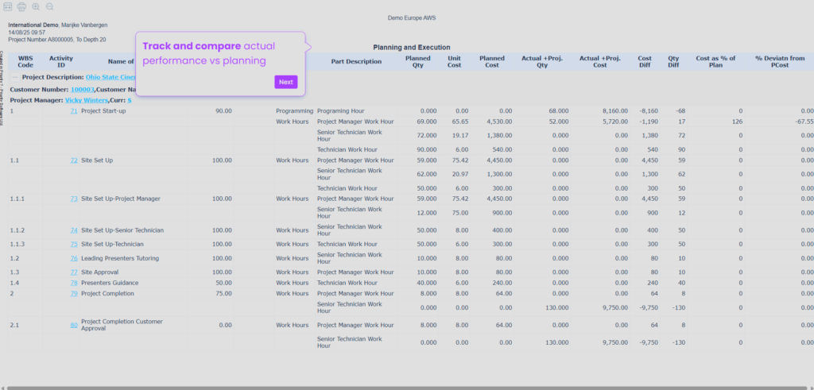Click Leading Presenters Tutoring activity name
The height and width of the screenshot is (390, 814).
point(120,258)
